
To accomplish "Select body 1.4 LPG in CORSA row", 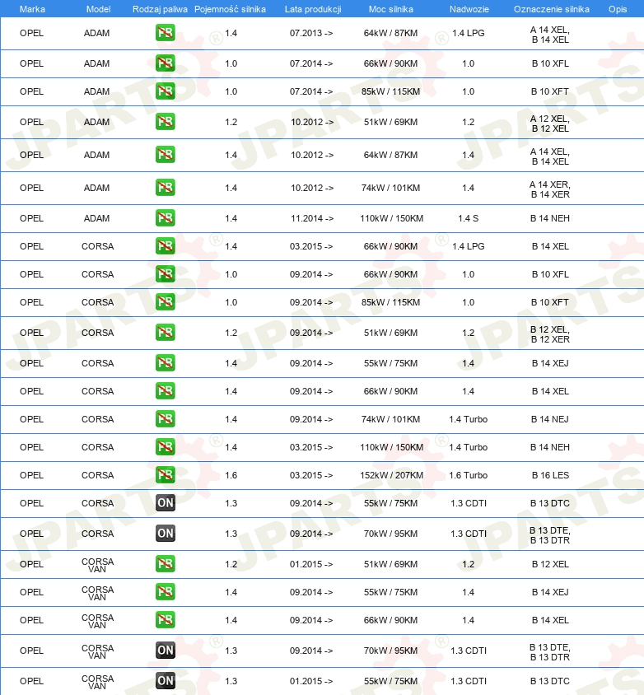I will [x=468, y=246].
